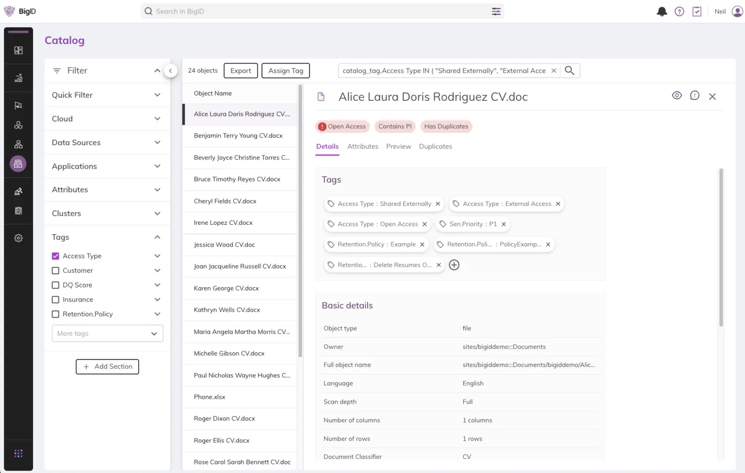This screenshot has height=473, width=745.
Task: Switch to the Attributes tab
Action: click(x=362, y=146)
